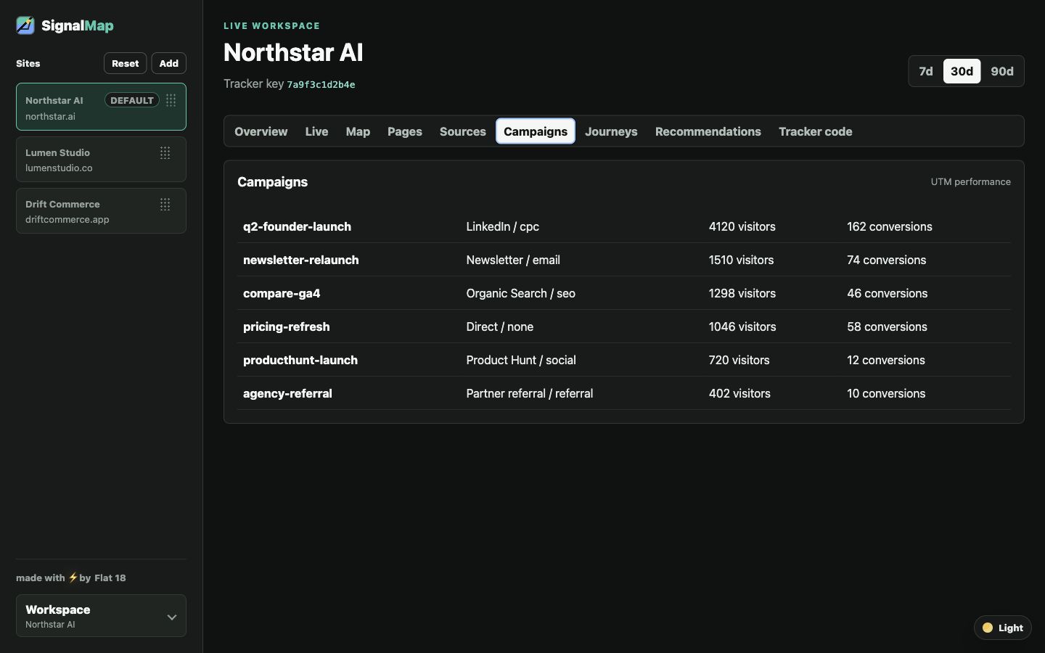This screenshot has width=1045, height=653.
Task: Click the DEFAULT badge on Northstar AI
Action: point(132,100)
